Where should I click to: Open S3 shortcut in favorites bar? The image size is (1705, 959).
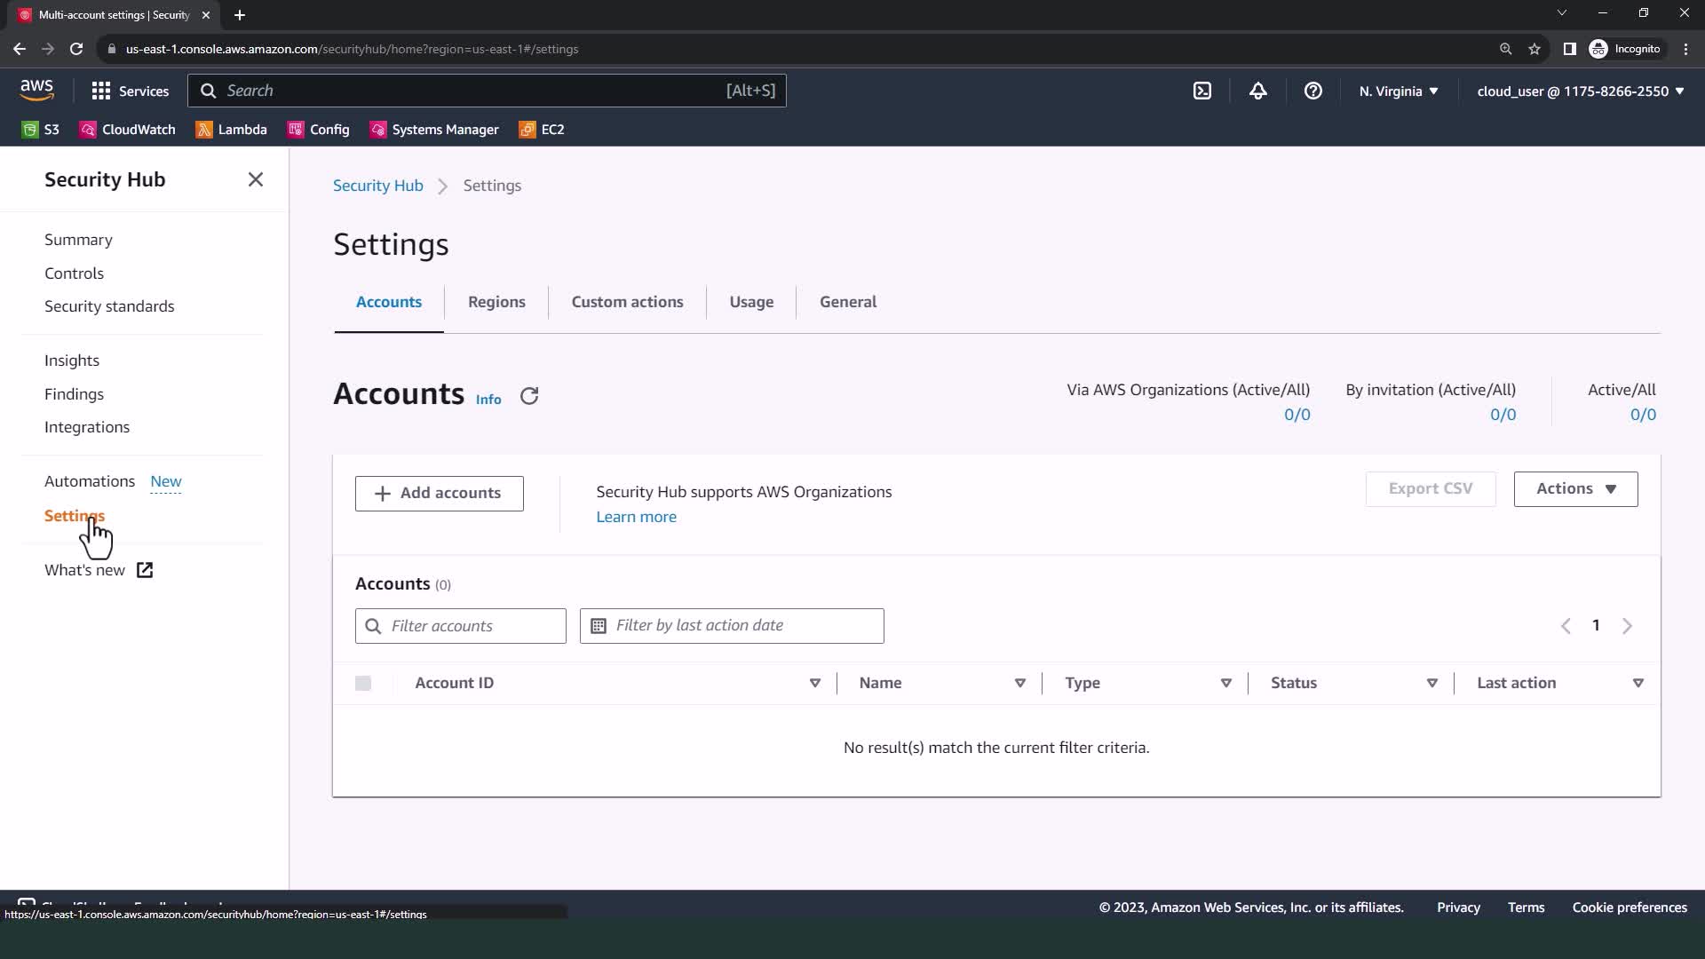tap(41, 130)
